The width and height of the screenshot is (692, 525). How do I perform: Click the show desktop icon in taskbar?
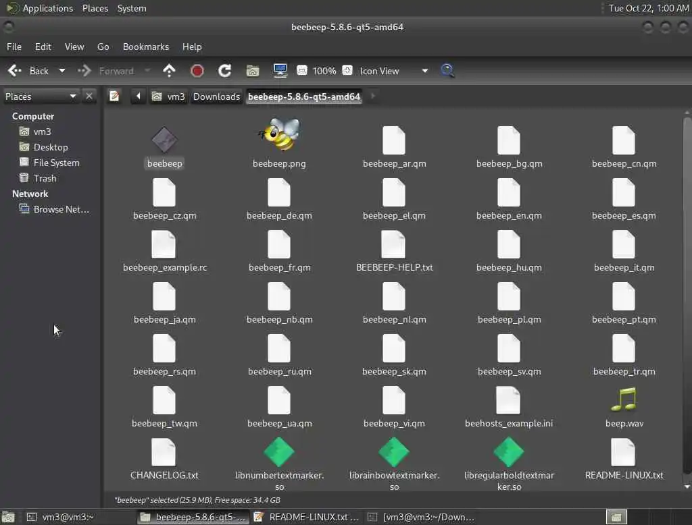[x=8, y=517]
